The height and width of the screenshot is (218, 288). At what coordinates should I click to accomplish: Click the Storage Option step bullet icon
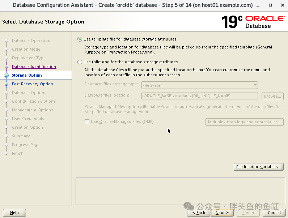[x=6, y=76]
